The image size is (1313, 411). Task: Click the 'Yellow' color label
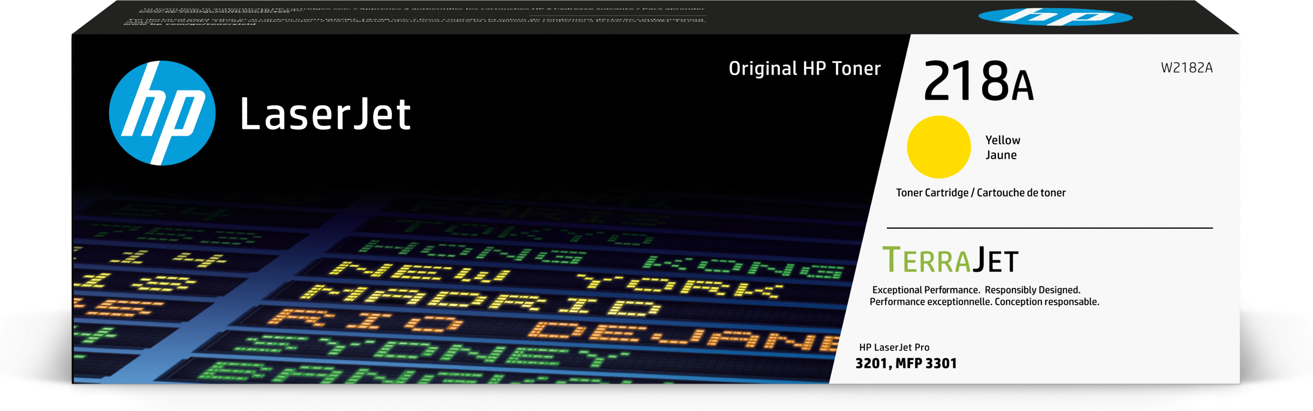coord(1003,140)
